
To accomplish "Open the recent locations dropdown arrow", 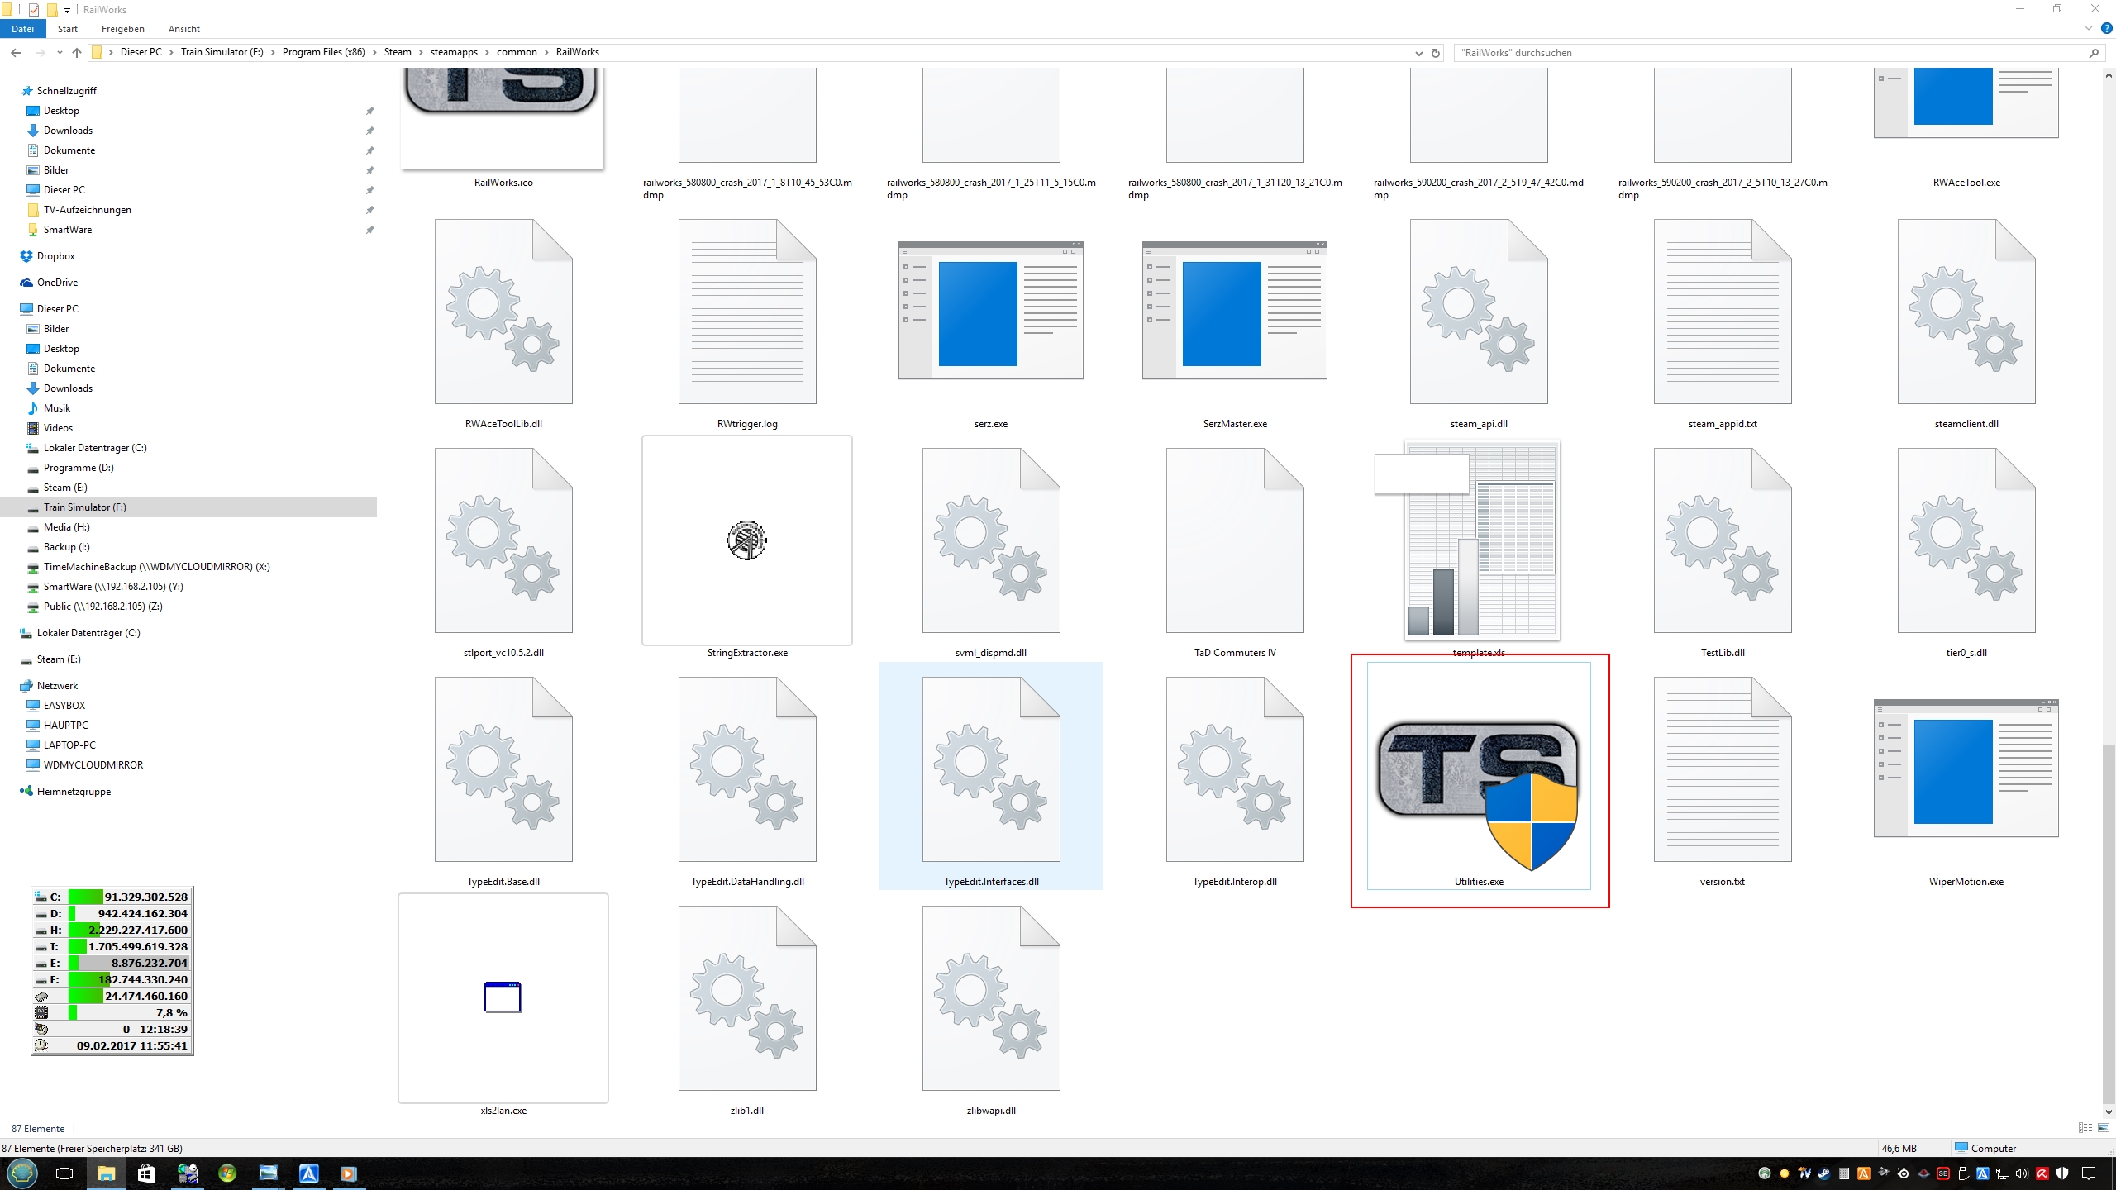I will (x=59, y=53).
